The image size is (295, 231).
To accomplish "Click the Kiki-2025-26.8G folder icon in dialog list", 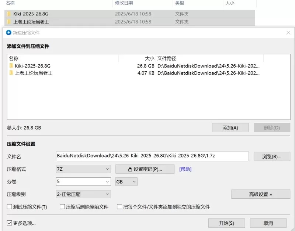I will click(x=11, y=66).
